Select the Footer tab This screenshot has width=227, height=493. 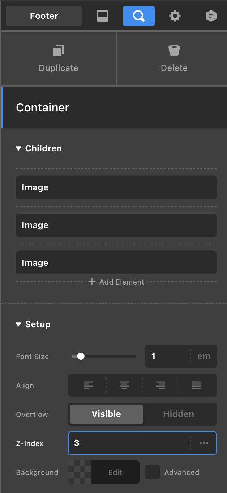tap(44, 16)
